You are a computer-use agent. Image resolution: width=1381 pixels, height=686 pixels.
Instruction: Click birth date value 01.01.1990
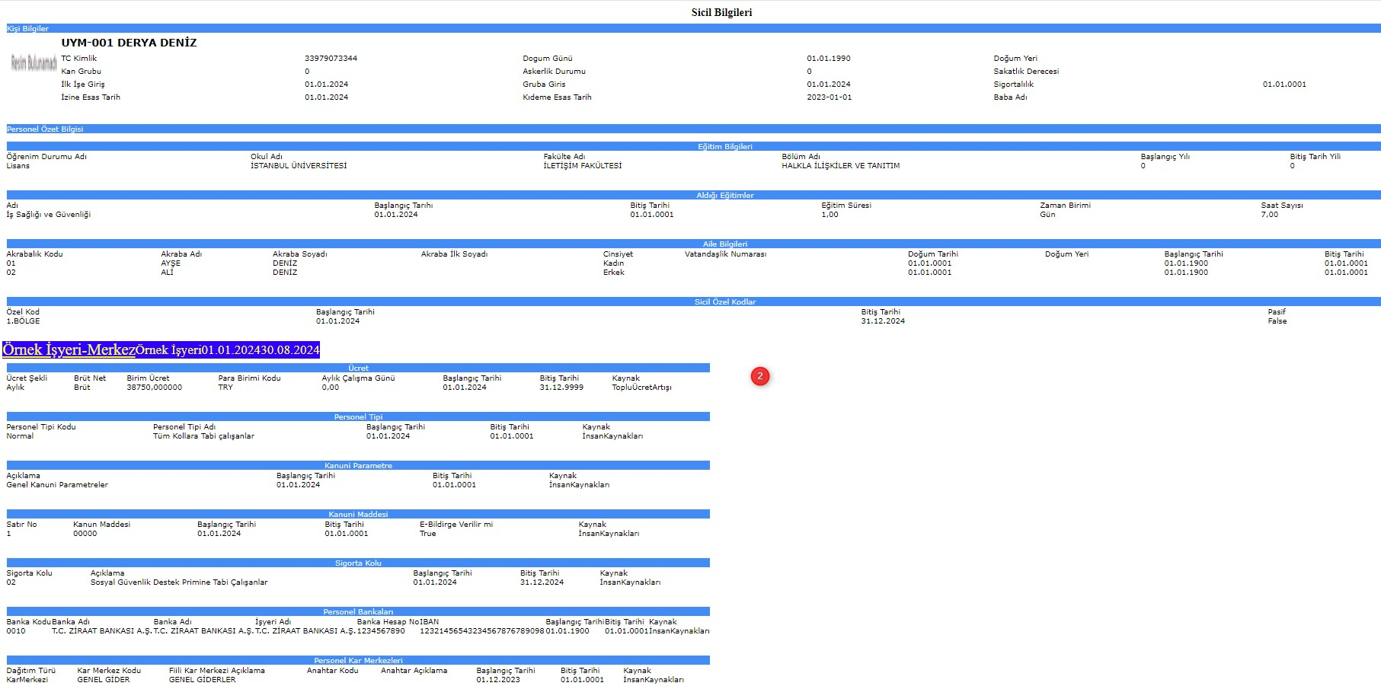pos(829,59)
